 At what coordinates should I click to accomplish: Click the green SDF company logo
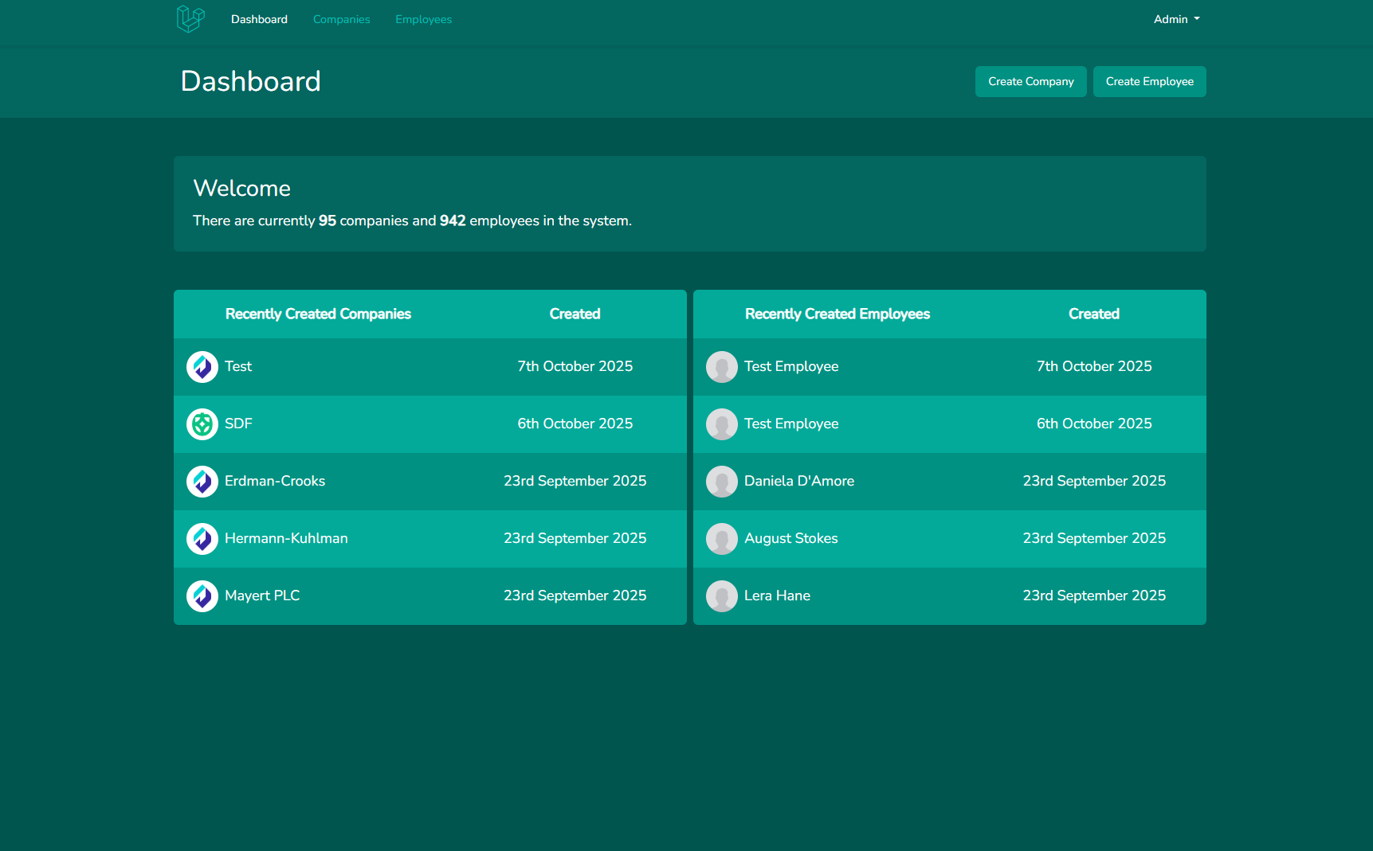(x=202, y=424)
